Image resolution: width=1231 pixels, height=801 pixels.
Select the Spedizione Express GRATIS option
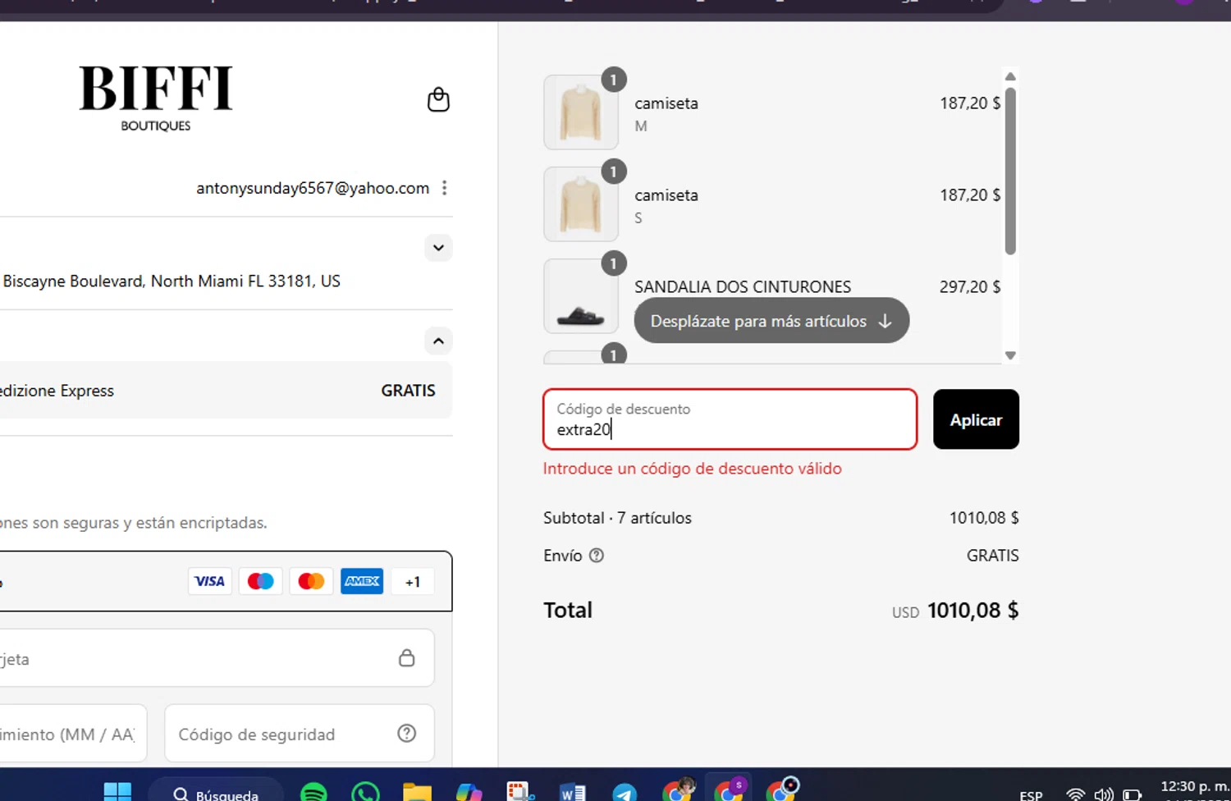point(226,391)
